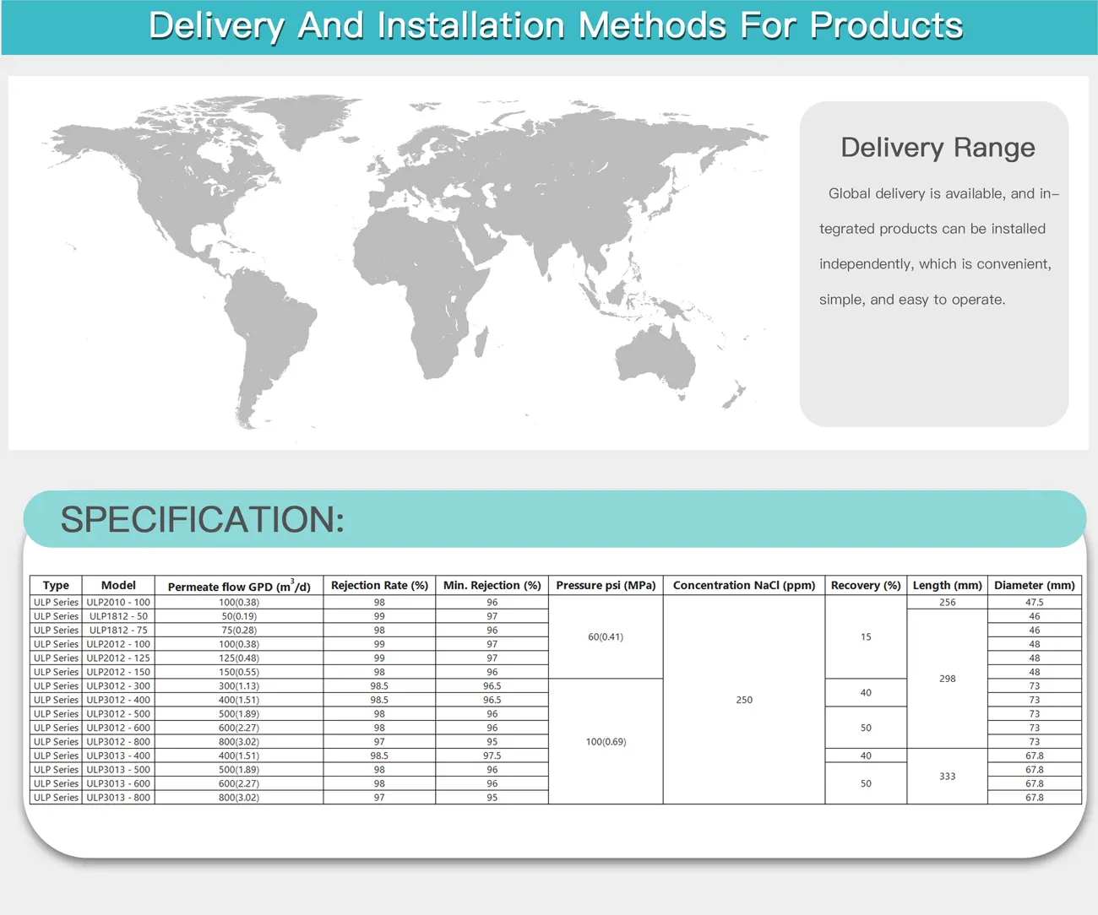This screenshot has height=915, width=1098.
Task: Click the Concentration NaCl (ppm) header
Action: click(x=743, y=585)
